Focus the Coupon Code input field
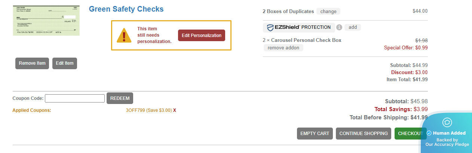472x153 pixels. pyautogui.click(x=75, y=98)
